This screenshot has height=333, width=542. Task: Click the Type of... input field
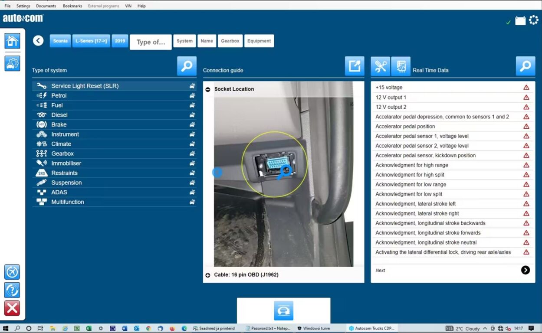[x=151, y=42]
